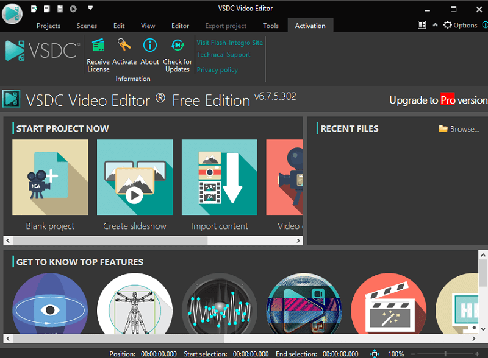Click the Activate keys icon
The image size is (488, 358).
point(124,46)
